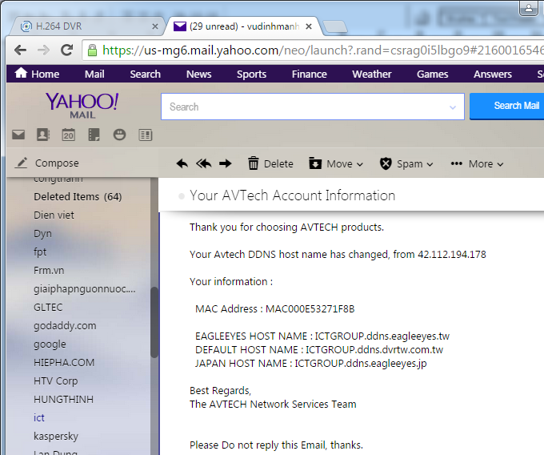Screen dimensions: 544x455
Task: Open Answers in top navigation
Action: click(x=493, y=74)
